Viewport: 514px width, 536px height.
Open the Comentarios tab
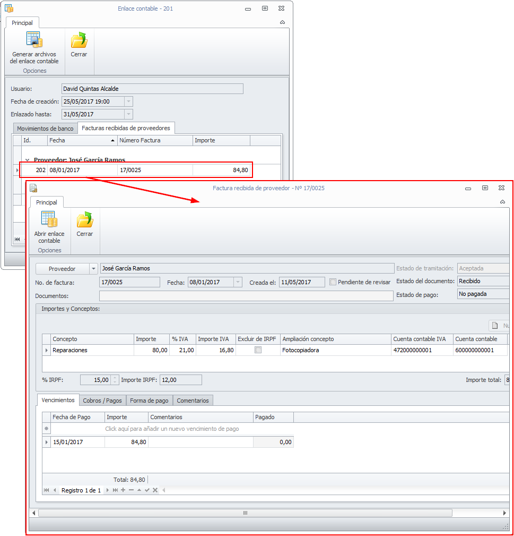tap(193, 401)
